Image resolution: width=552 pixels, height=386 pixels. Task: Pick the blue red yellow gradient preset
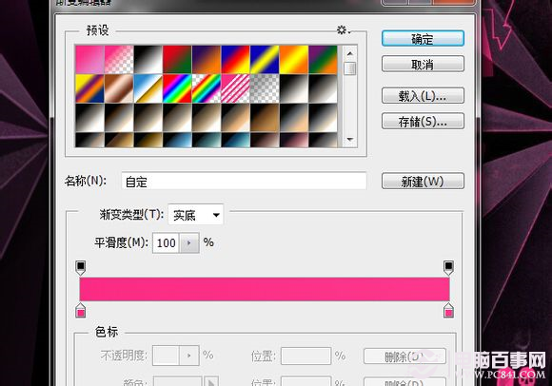coord(235,59)
